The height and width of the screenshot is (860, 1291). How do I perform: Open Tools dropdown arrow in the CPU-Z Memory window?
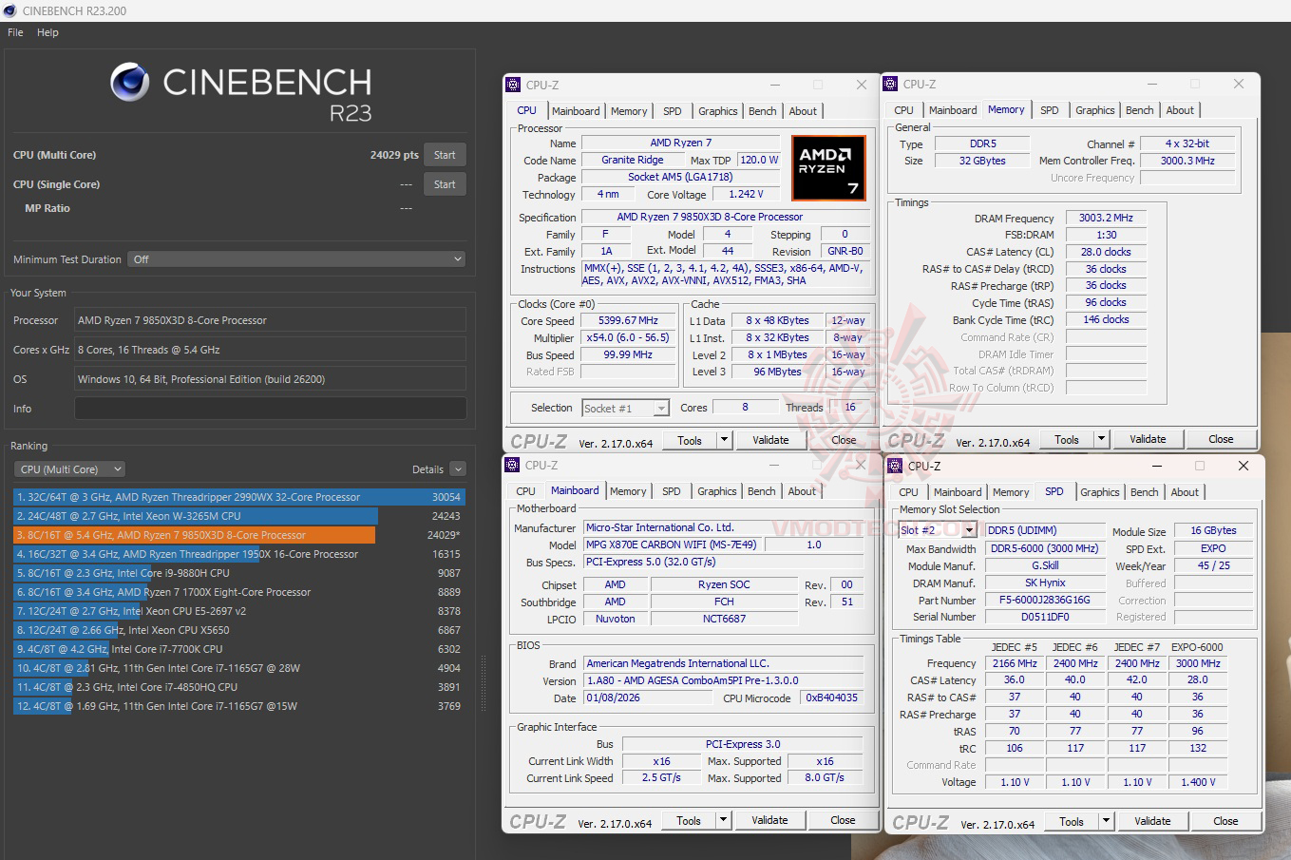point(1101,439)
